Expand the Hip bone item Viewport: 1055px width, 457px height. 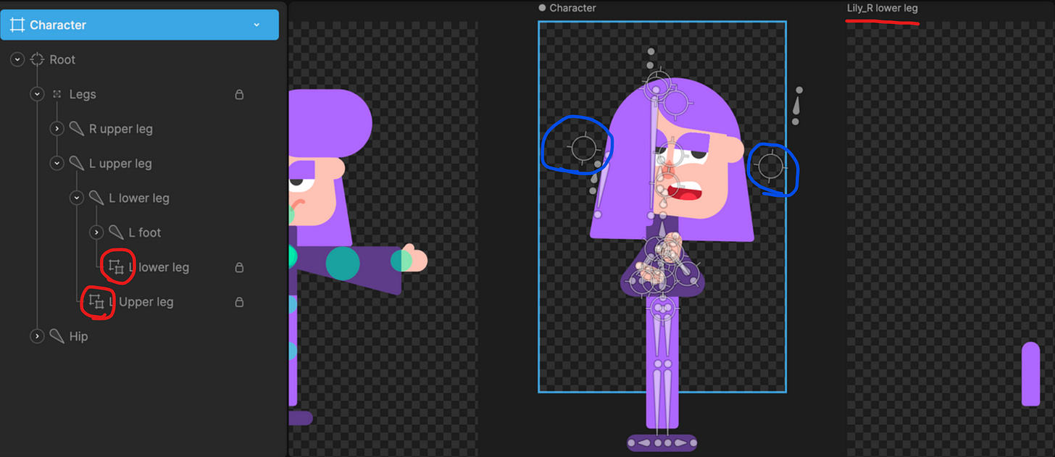point(37,336)
